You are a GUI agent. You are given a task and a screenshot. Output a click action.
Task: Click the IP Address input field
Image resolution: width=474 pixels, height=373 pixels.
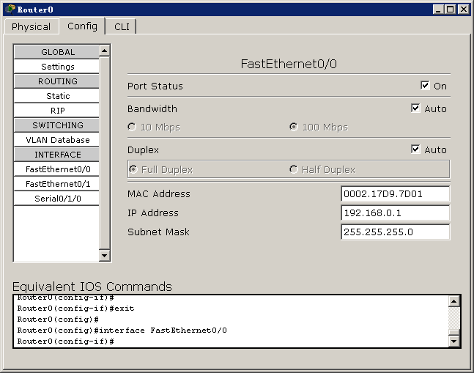pyautogui.click(x=395, y=213)
